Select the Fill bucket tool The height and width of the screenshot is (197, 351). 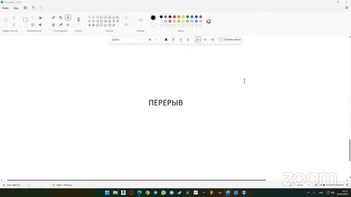click(61, 18)
